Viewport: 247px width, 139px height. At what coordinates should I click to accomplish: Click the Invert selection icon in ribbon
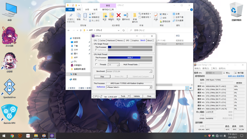174,21
